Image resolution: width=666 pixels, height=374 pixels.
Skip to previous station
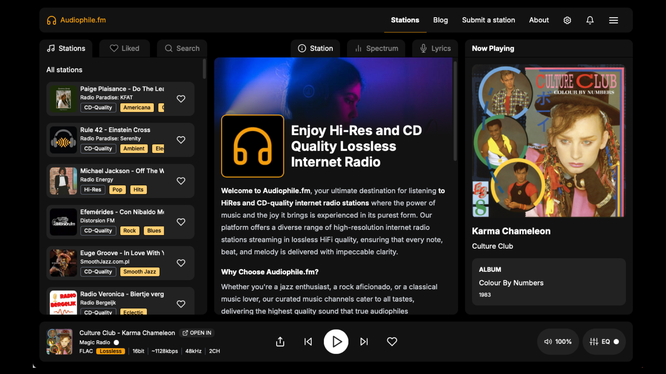pyautogui.click(x=308, y=342)
